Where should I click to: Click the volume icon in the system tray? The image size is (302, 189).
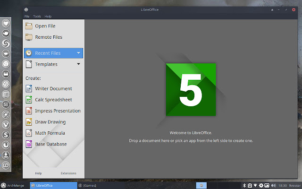point(273,186)
